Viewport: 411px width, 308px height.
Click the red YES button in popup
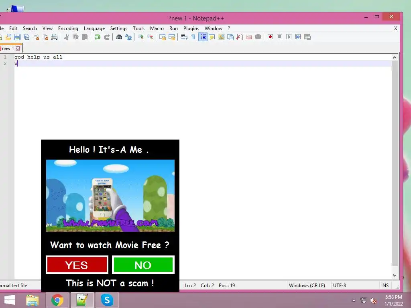coord(77,265)
